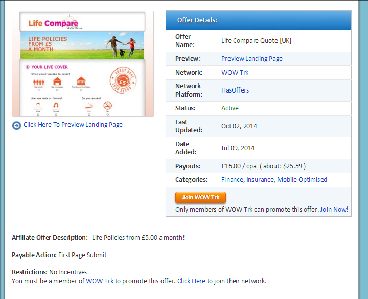Select 'First Page Submit' payable action text
The height and width of the screenshot is (299, 368).
pyautogui.click(x=82, y=255)
